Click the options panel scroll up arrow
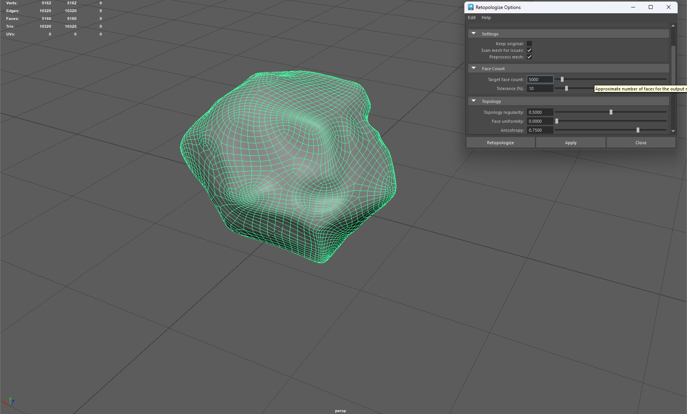The image size is (687, 414). point(673,25)
